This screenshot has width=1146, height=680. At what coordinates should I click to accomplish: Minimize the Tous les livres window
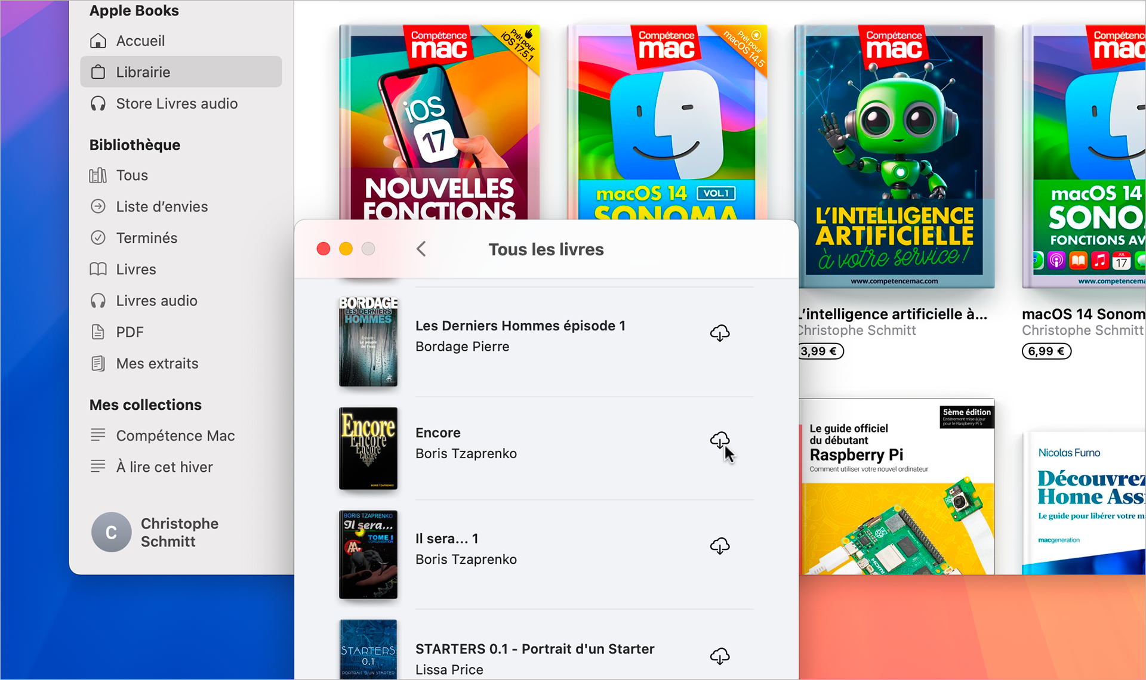click(x=346, y=249)
